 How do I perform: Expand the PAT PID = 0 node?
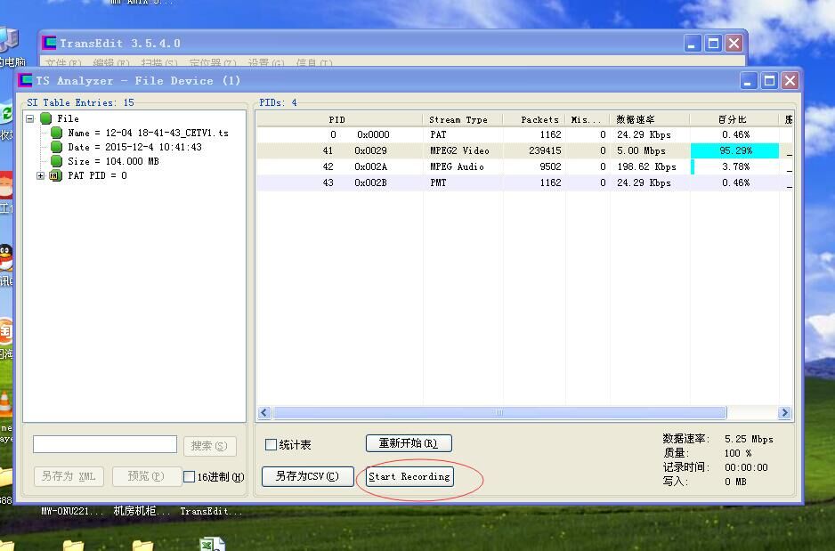click(x=40, y=175)
